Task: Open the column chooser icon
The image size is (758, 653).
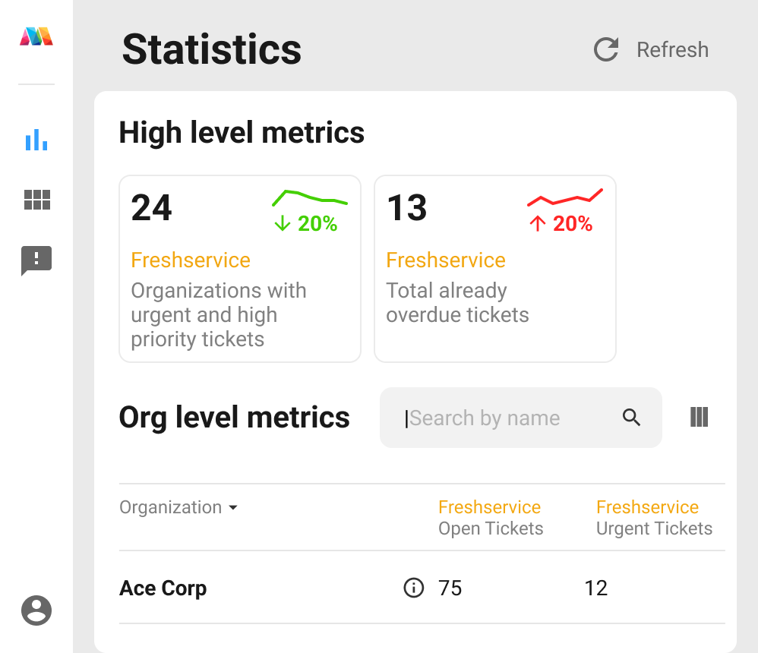Action: click(699, 417)
